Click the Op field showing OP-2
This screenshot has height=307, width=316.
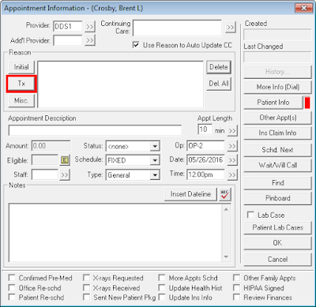205,146
